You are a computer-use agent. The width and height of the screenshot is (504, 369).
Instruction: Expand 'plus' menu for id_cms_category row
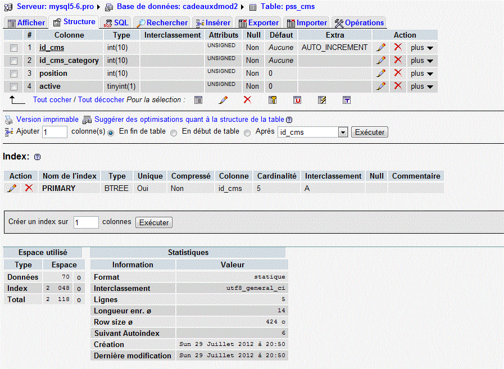point(422,61)
